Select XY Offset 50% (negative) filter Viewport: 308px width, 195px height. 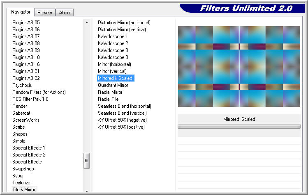tap(122, 120)
